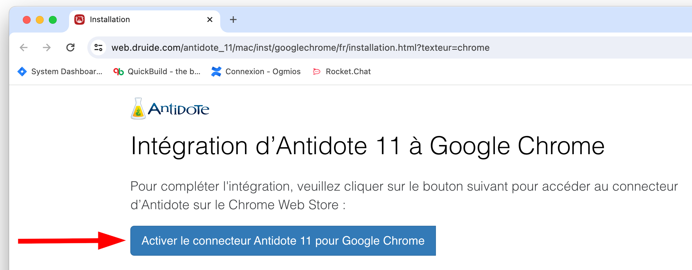This screenshot has width=692, height=270.
Task: Go back to the previous page
Action: 24,47
